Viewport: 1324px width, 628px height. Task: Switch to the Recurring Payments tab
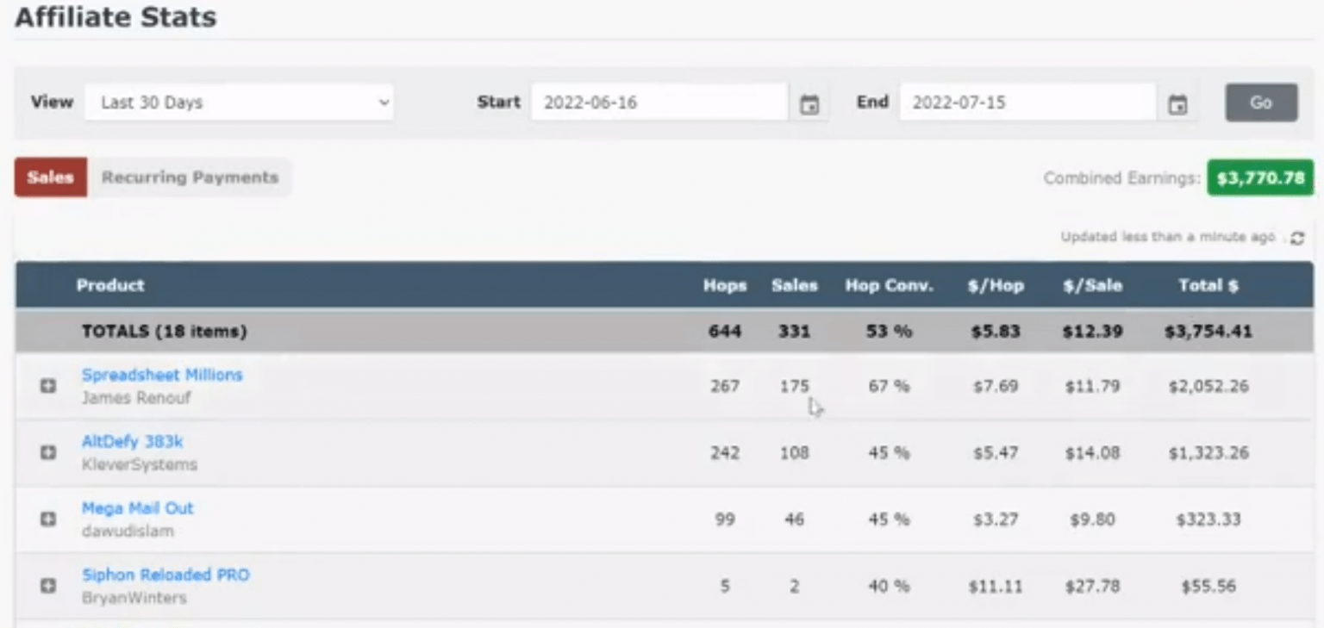click(x=190, y=177)
